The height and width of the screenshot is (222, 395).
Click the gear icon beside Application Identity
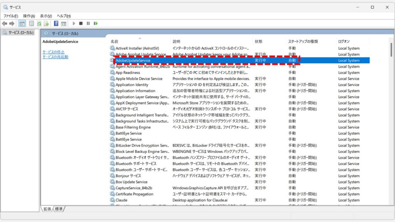click(112, 84)
